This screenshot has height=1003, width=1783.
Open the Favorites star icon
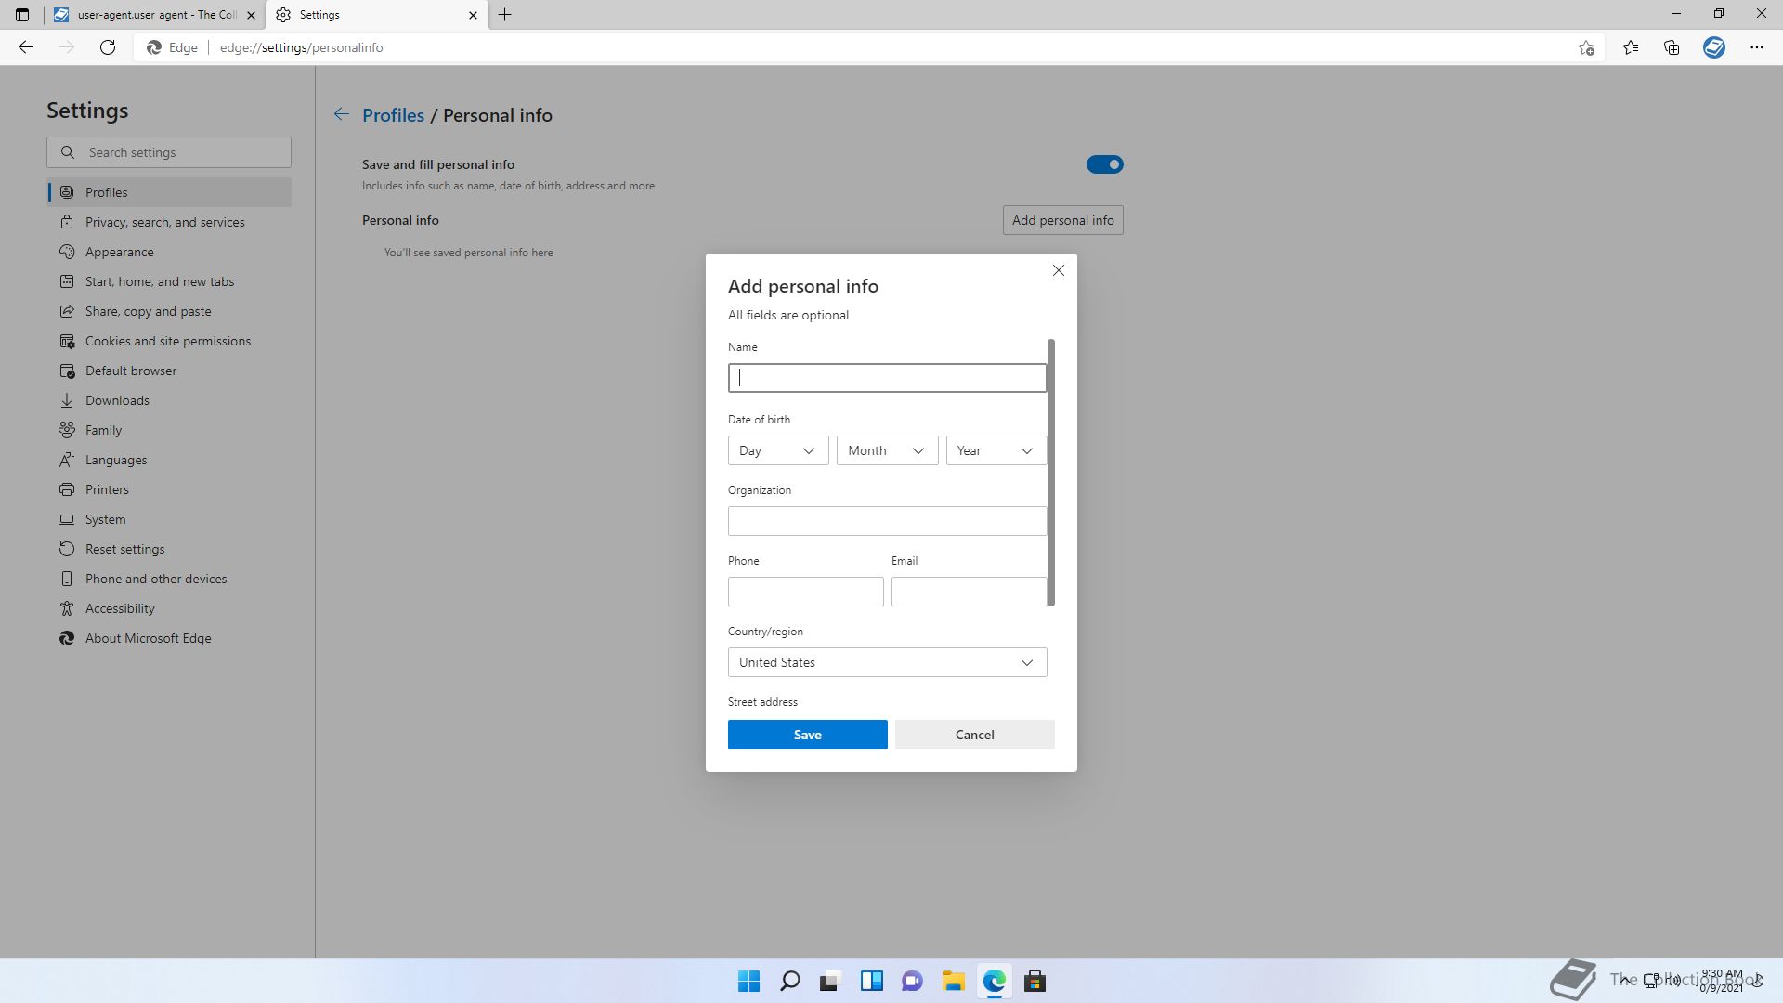pyautogui.click(x=1631, y=47)
